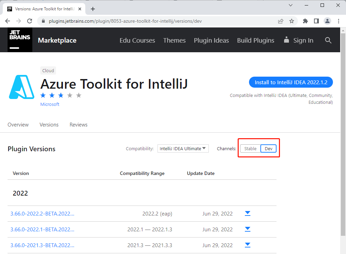Click compatibility cell 2021.3 — 2021.3.3
Viewport: 346px width, 254px height.
[150, 245]
